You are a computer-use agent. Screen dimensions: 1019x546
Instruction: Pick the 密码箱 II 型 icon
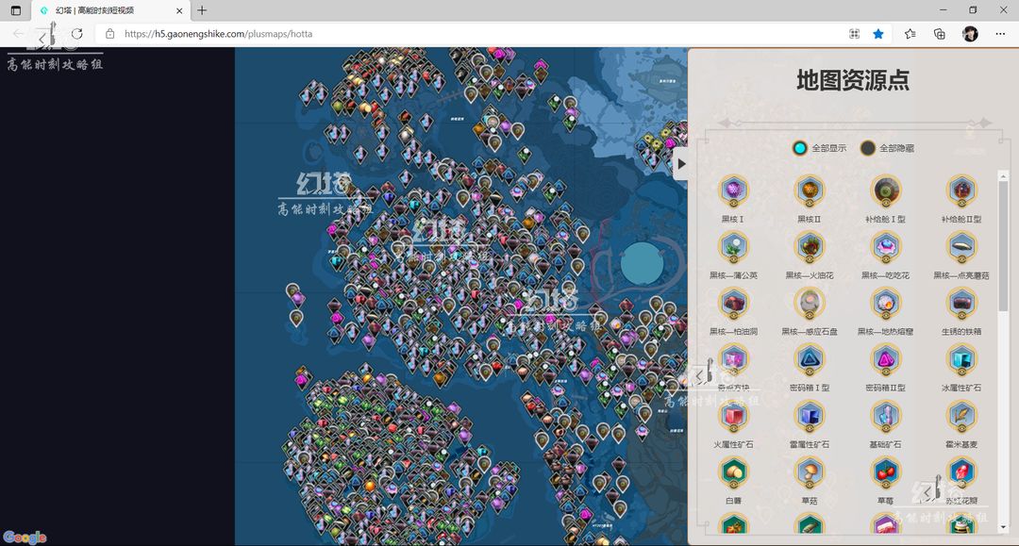(x=885, y=359)
